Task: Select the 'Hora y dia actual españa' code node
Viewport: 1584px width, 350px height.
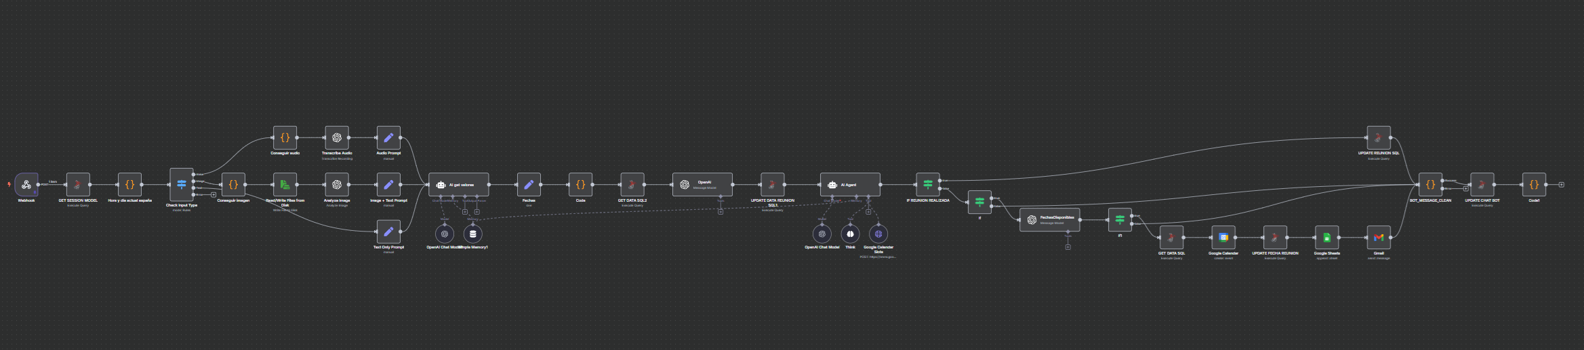Action: [x=129, y=184]
